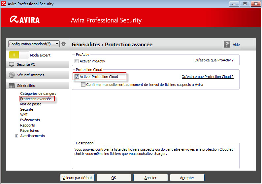Select Catégories de dangers

38,93
